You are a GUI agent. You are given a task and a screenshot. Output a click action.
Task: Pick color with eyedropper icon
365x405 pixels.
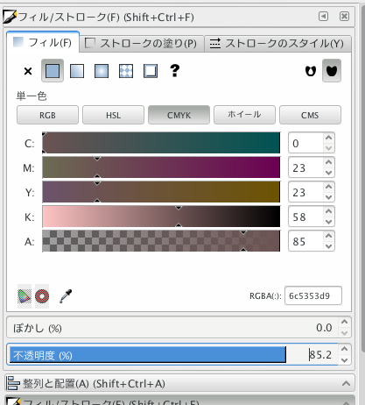[x=66, y=296]
